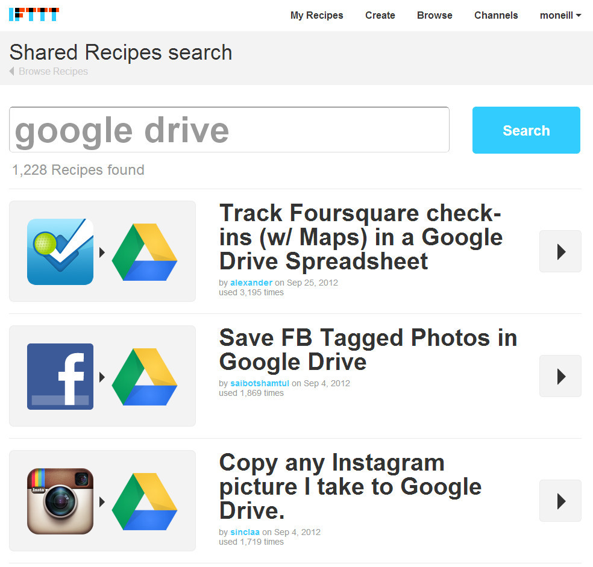This screenshot has width=593, height=567.
Task: Open the Browse navigation item
Action: coord(435,15)
